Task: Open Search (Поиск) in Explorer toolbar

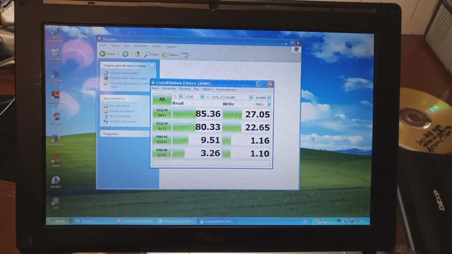Action: tap(151, 54)
